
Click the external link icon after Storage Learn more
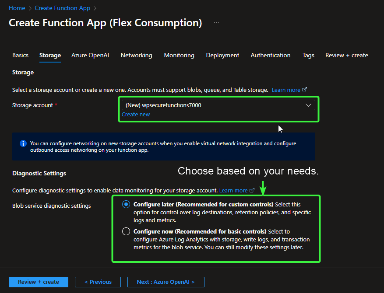click(x=305, y=90)
